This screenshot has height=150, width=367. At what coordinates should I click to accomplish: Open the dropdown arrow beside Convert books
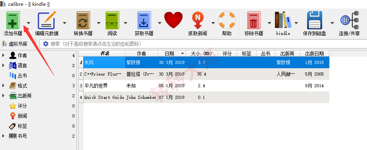pyautogui.click(x=99, y=23)
